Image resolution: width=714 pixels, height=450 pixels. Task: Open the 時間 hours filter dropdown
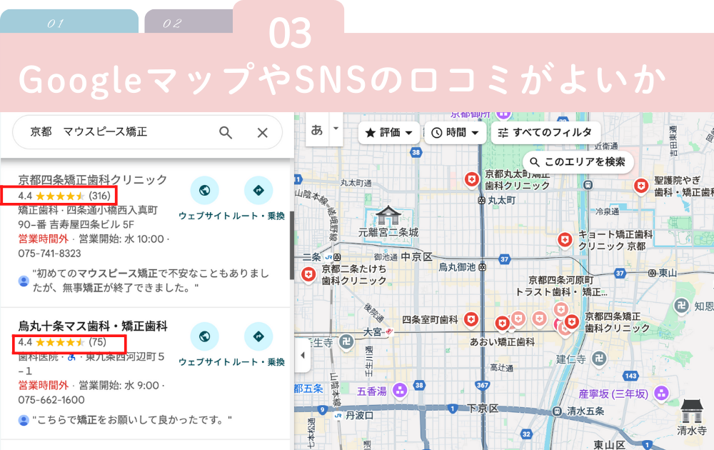click(456, 133)
